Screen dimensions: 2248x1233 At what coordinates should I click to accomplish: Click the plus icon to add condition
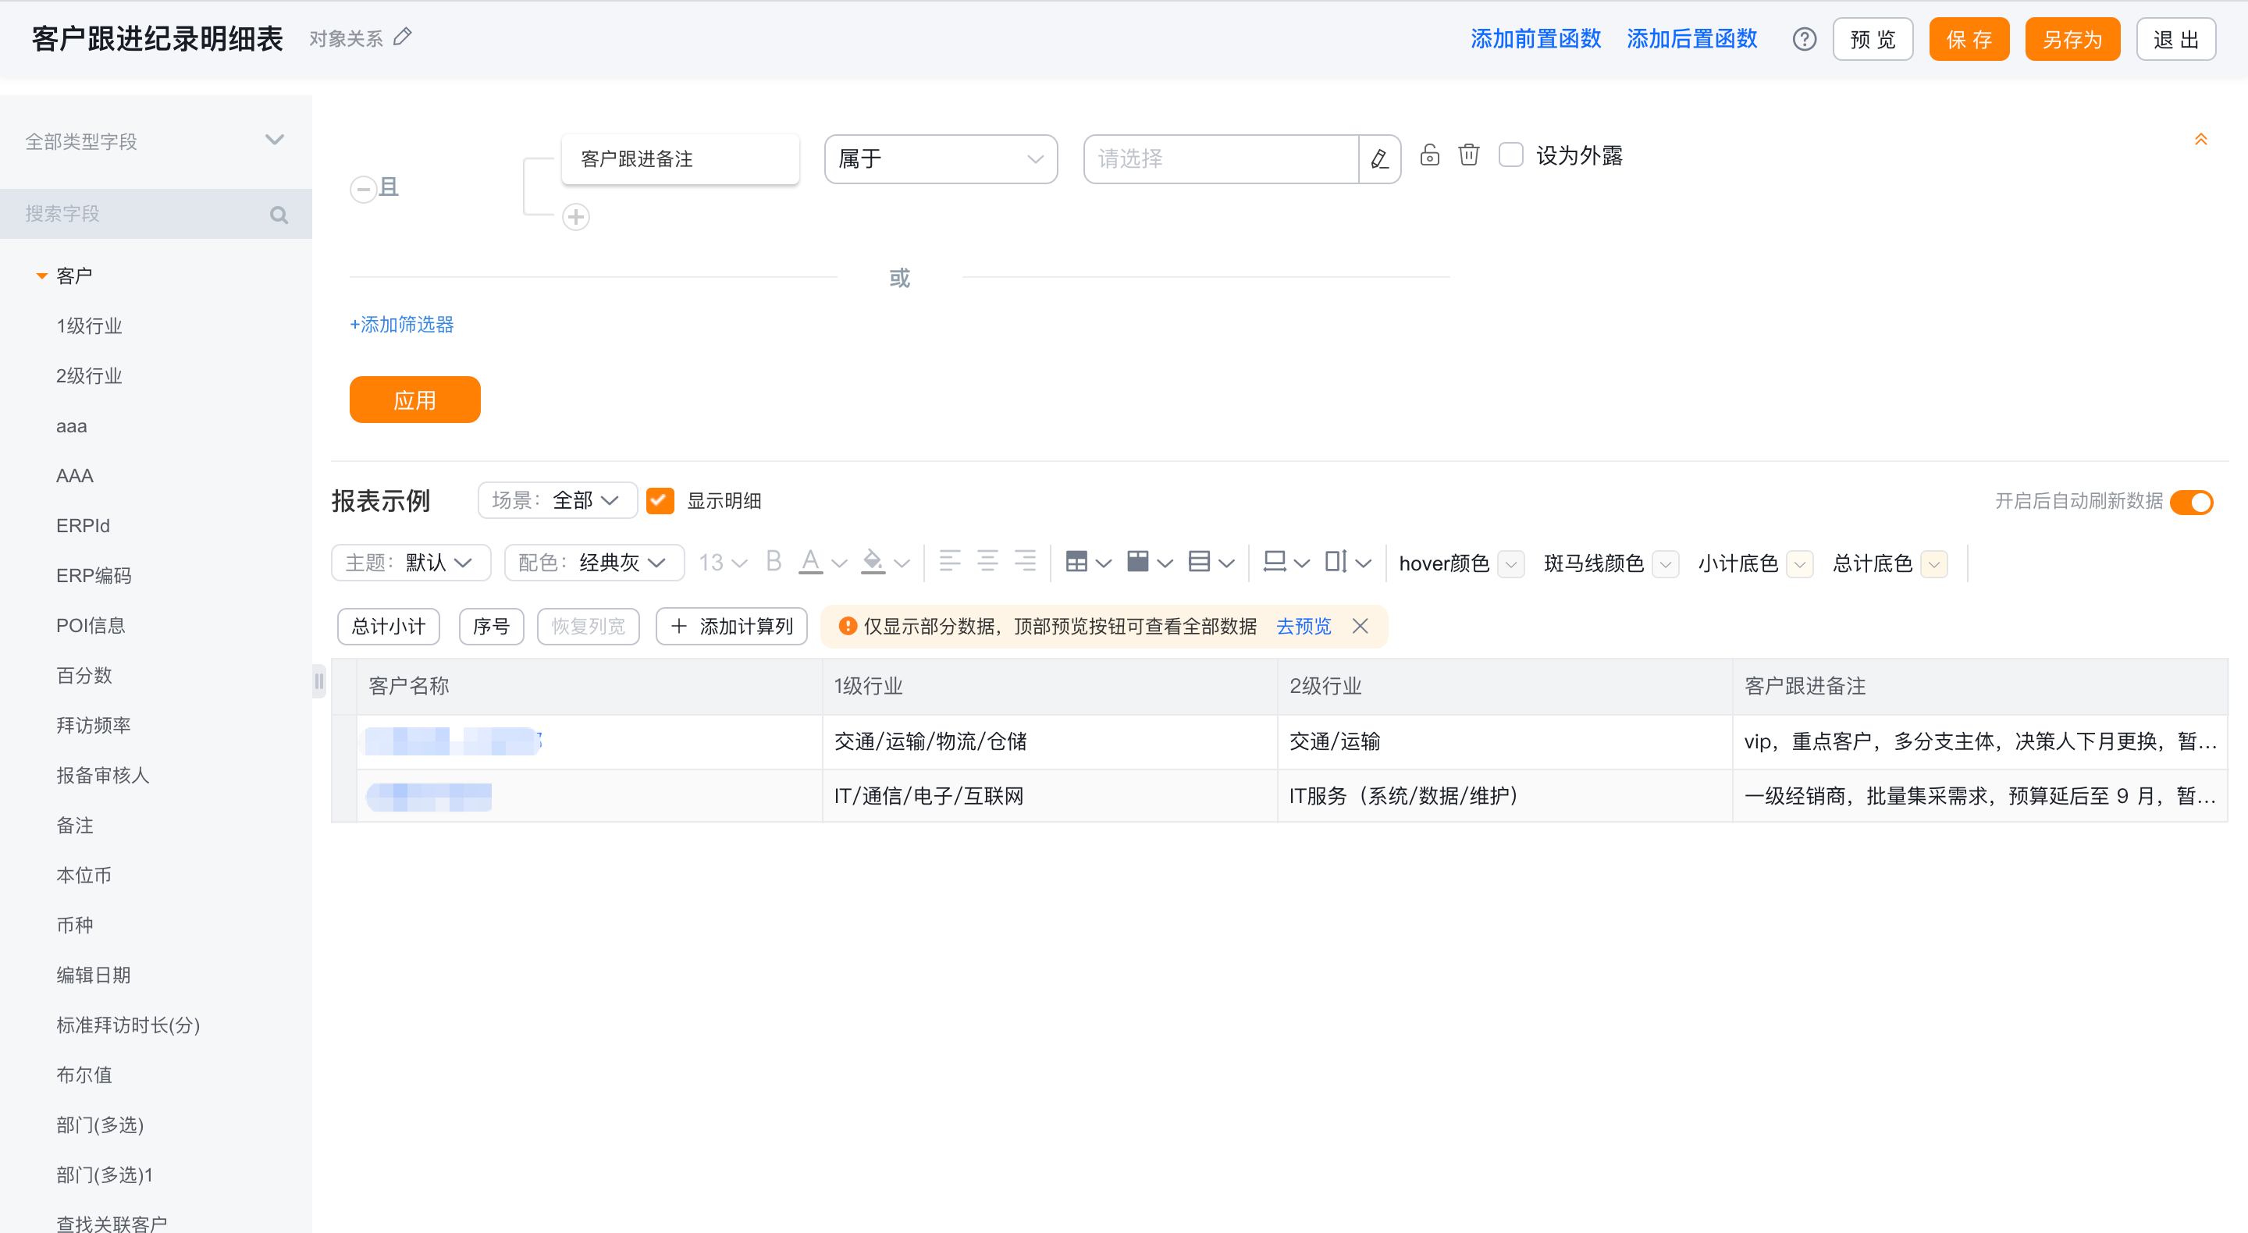[576, 216]
